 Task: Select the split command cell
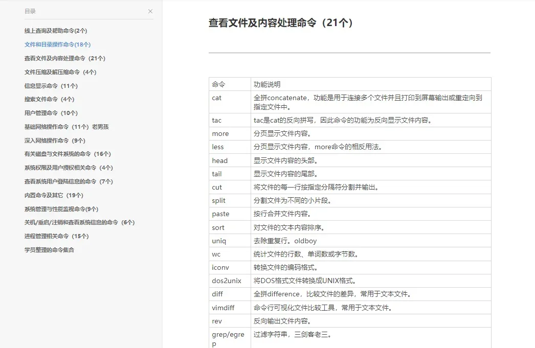coord(230,200)
